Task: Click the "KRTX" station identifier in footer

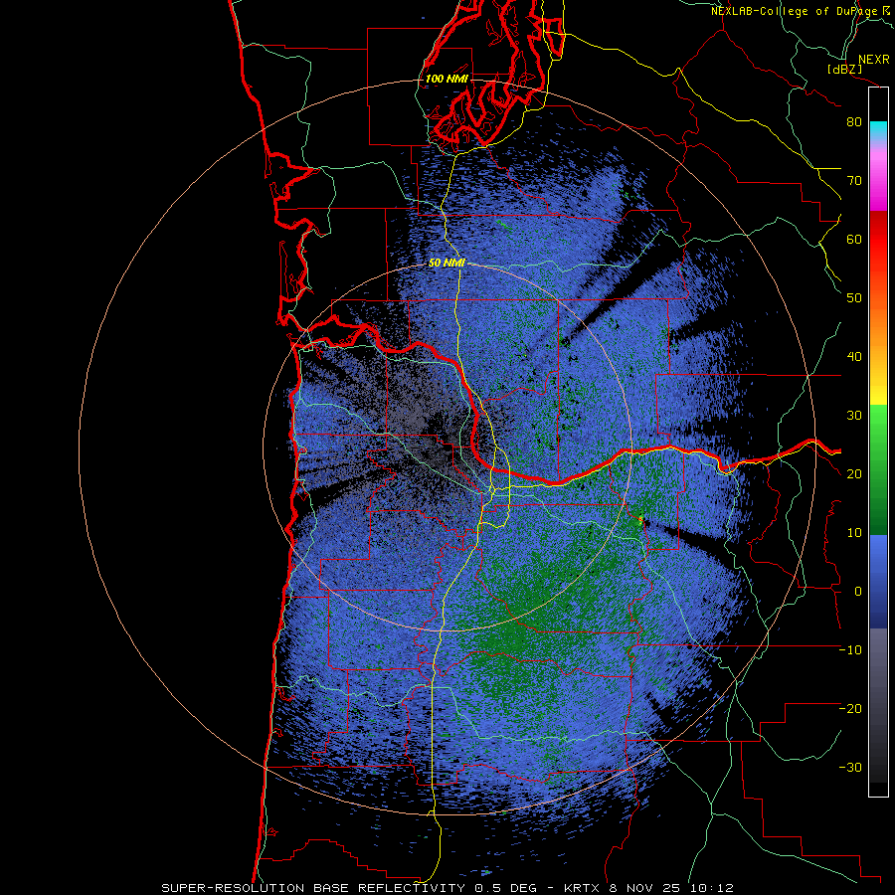Action: [584, 888]
